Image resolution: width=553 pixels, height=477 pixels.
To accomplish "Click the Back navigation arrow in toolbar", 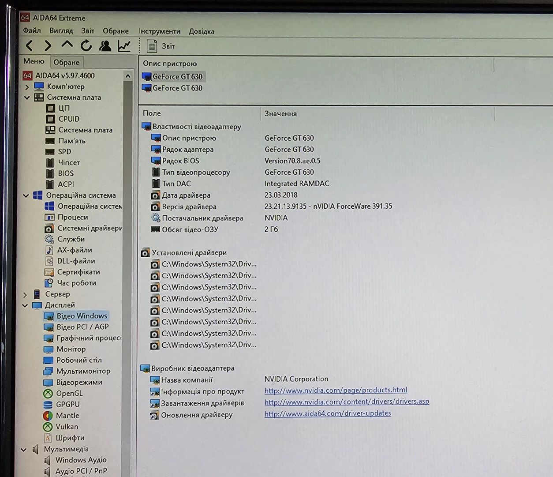I will tap(30, 45).
